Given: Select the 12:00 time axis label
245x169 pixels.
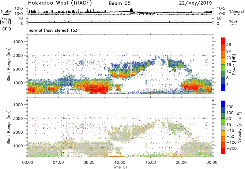Looking at the screenshot, I should (x=120, y=163).
